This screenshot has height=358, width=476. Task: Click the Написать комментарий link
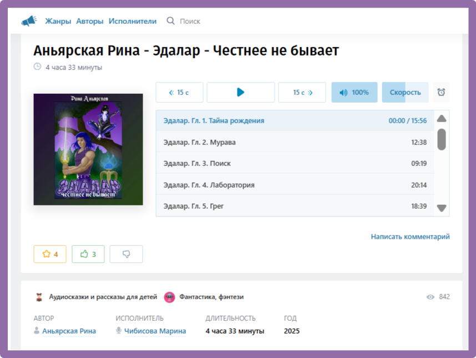[x=410, y=236]
